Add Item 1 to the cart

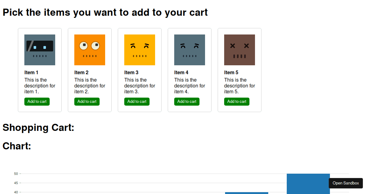[37, 102]
